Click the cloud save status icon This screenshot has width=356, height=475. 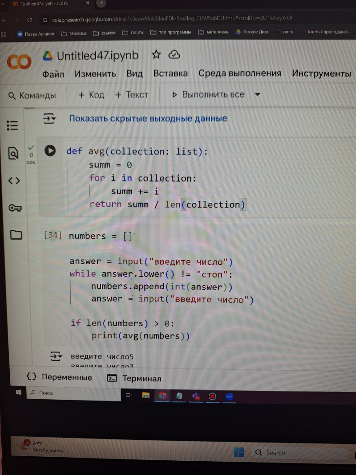[x=174, y=55]
